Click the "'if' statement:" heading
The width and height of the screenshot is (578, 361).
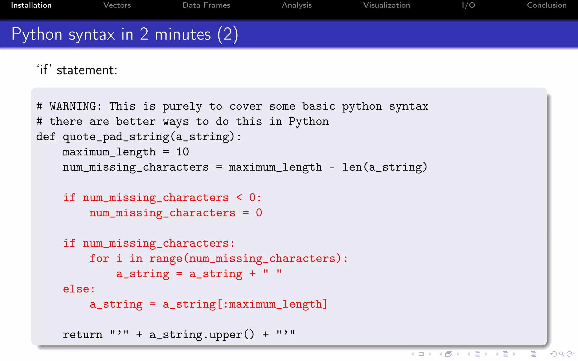point(77,70)
